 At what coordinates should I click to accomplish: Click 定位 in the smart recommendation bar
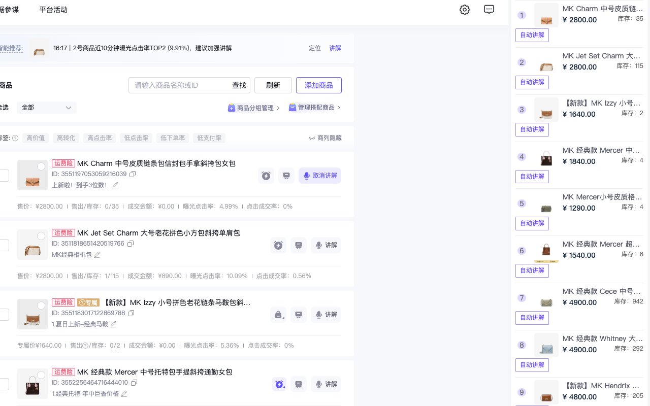315,48
